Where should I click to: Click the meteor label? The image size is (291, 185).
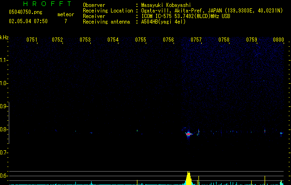[x=66, y=14]
